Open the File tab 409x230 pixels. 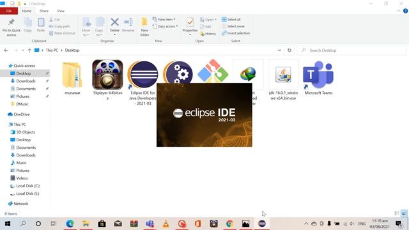click(x=9, y=11)
